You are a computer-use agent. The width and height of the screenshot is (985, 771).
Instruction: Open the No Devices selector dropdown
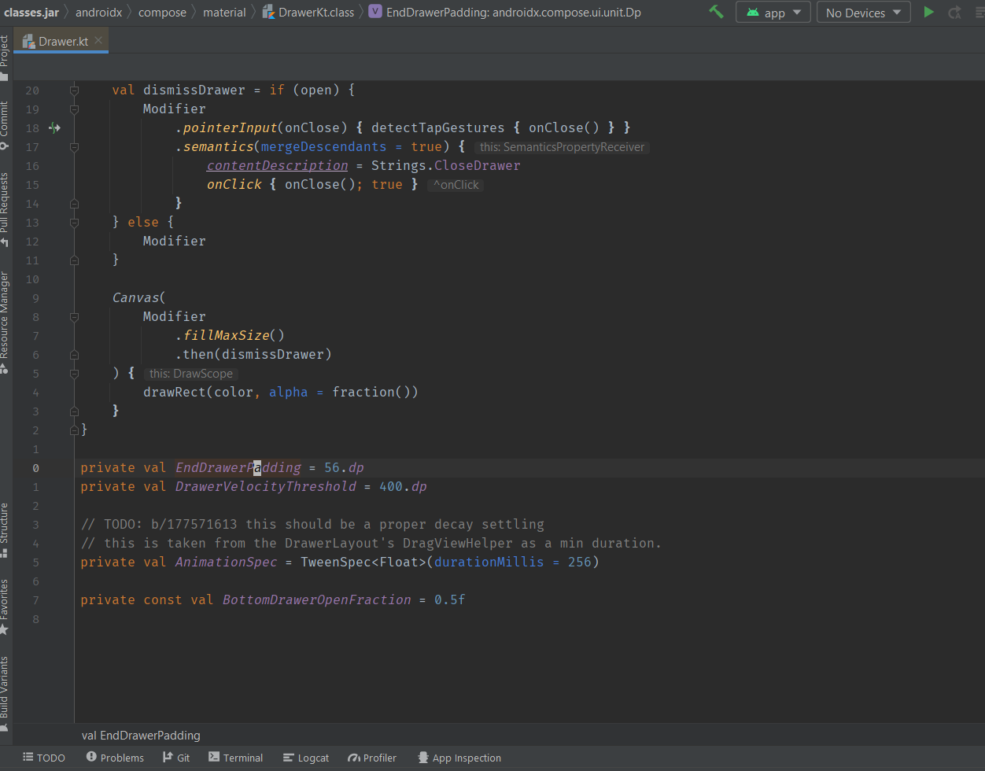click(863, 13)
